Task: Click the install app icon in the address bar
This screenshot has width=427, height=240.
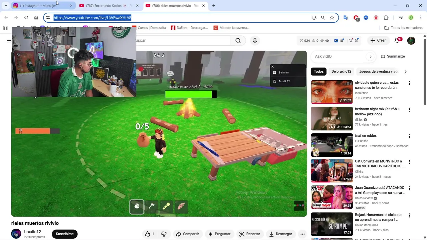Action: 314,18
